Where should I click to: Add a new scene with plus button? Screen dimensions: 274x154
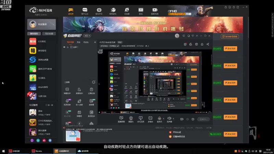(x=95, y=42)
